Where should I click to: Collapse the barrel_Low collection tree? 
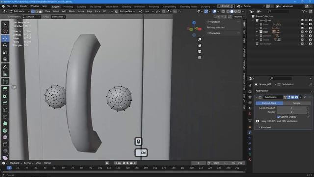click(x=253, y=20)
